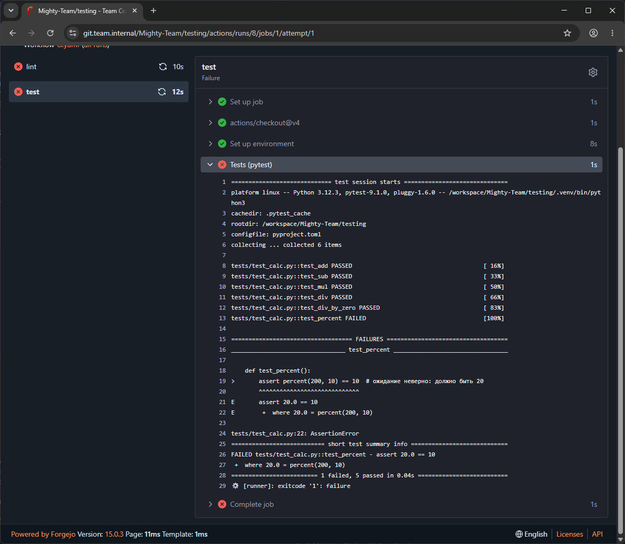Viewport: 625px width, 544px height.
Task: Open the Licenses link
Action: [569, 534]
